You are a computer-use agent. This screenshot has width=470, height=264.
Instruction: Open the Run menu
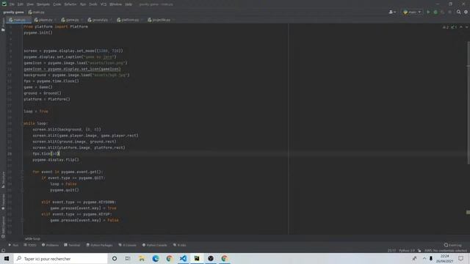coord(83,4)
